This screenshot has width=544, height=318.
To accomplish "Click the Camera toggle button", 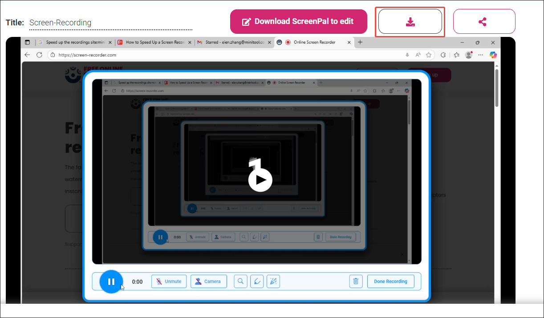I will pyautogui.click(x=208, y=282).
